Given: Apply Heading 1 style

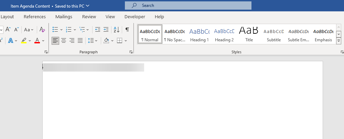Looking at the screenshot, I should coord(200,34).
